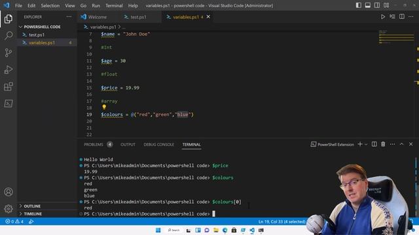Click the editor minimap
This screenshot has width=419, height=235.
tap(396, 37)
